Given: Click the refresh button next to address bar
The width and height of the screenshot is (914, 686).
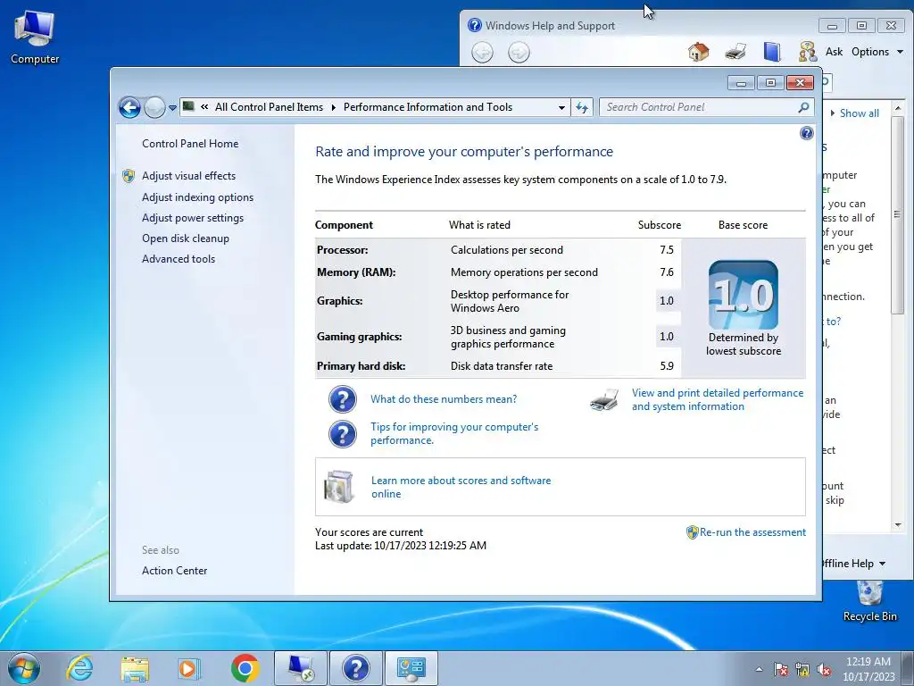Looking at the screenshot, I should 582,107.
